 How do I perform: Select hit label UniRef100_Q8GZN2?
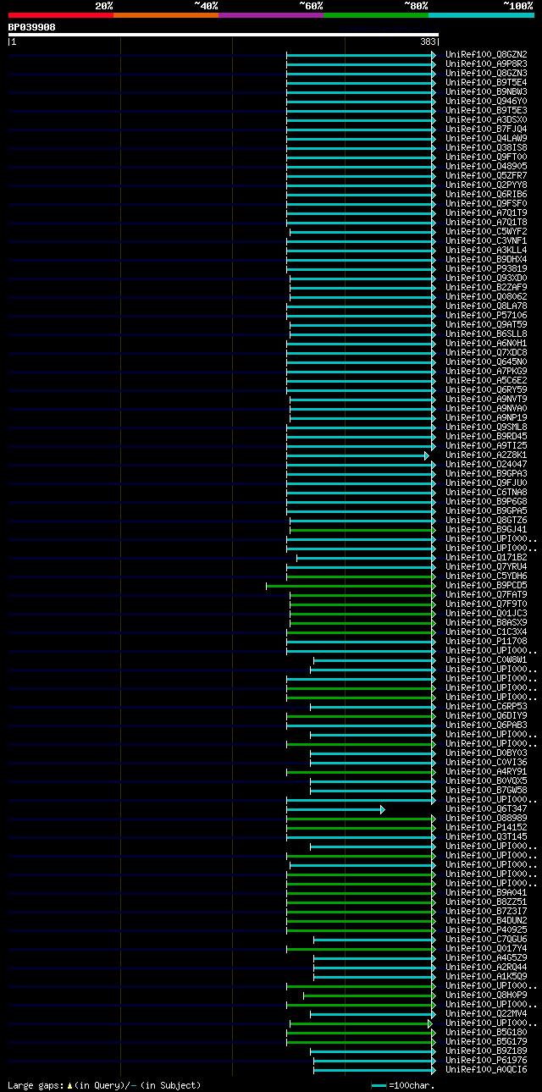click(x=486, y=54)
